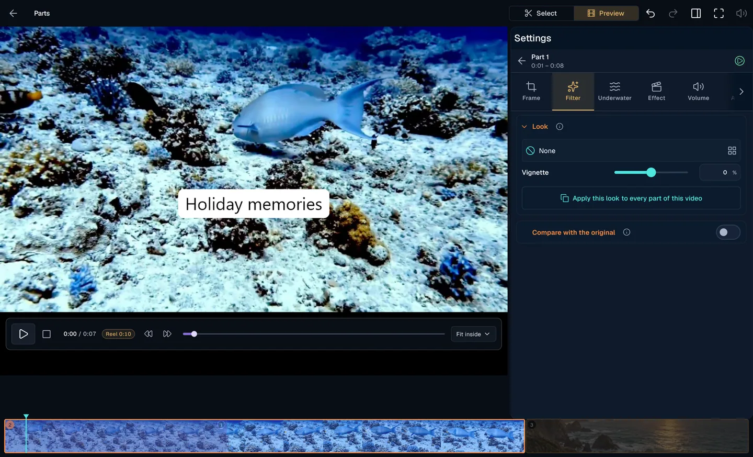Open the None look selector
The image size is (753, 457).
[631, 151]
